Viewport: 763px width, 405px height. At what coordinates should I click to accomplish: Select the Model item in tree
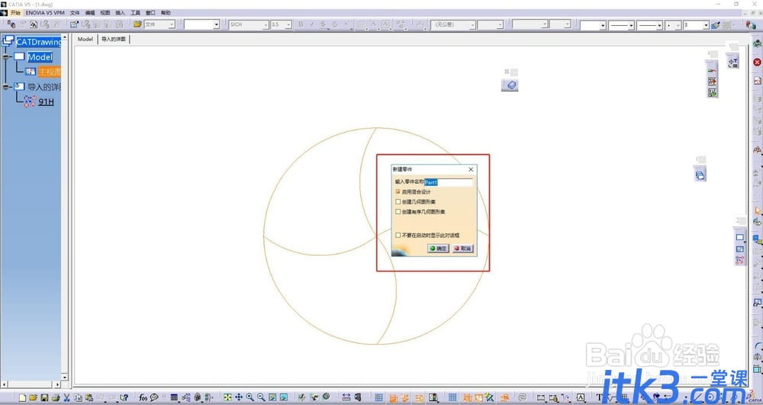click(x=40, y=57)
